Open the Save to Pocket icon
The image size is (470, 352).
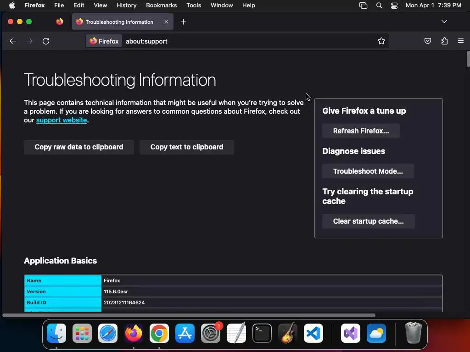(428, 41)
